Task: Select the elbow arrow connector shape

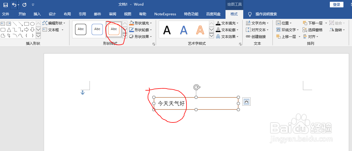Action: pos(21,29)
